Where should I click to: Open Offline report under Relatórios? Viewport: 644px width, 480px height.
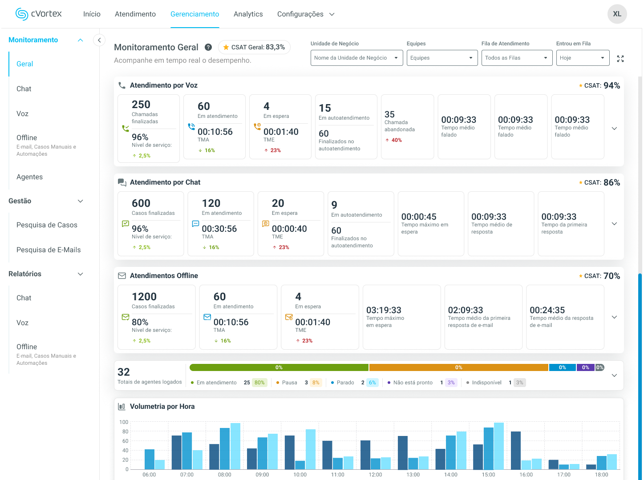46,354
